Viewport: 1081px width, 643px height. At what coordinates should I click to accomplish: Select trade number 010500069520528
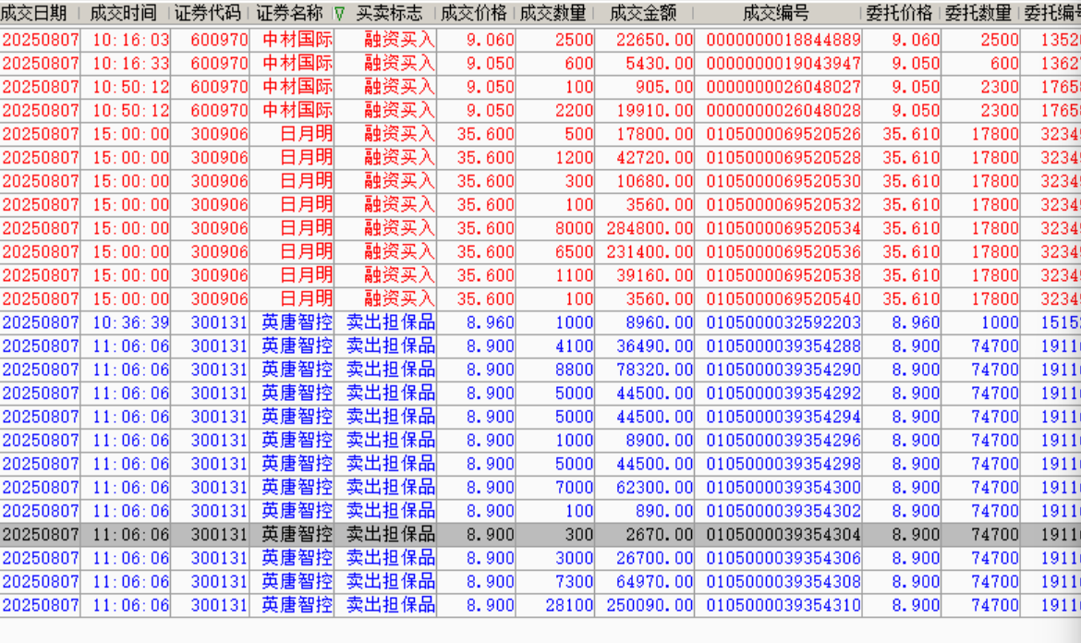tap(783, 157)
